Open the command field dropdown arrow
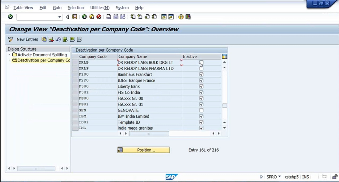Image resolution: width=339 pixels, height=182 pixels. coord(60,17)
